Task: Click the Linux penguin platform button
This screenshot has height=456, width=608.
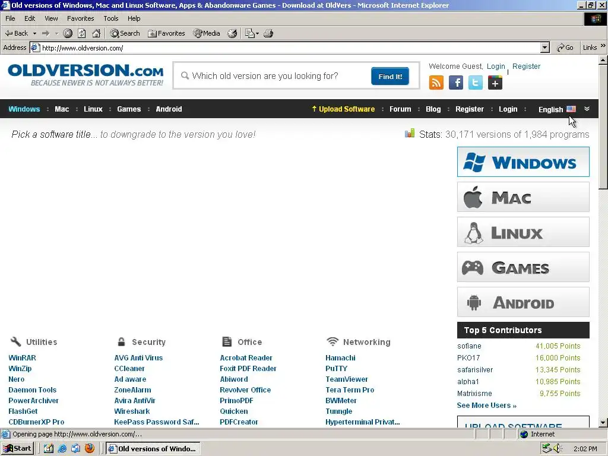Action: coord(523,232)
